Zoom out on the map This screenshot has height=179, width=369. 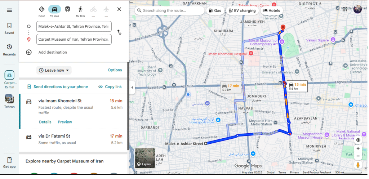click(358, 156)
